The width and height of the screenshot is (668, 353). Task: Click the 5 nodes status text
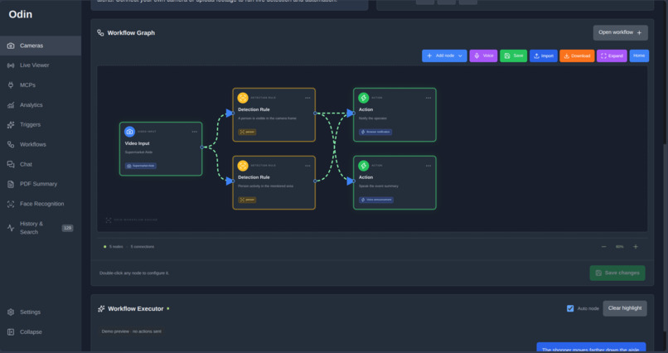coord(116,247)
